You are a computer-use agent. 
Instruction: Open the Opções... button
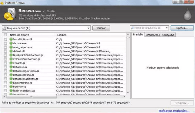coord(182,28)
